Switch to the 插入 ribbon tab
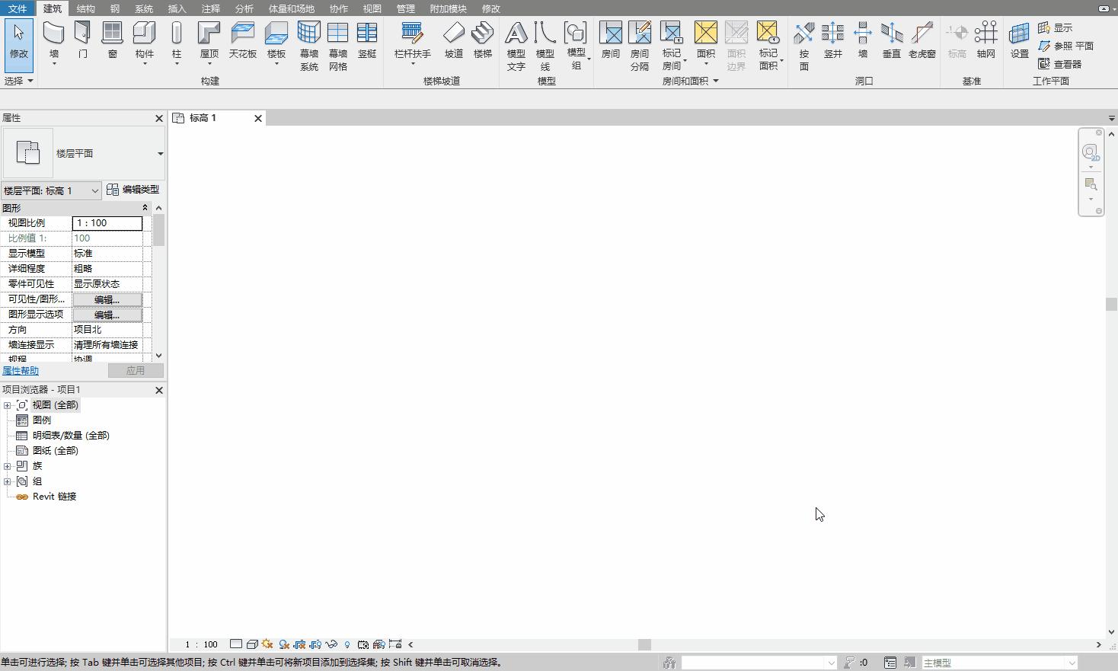Viewport: 1118px width, 671px height. 177,8
